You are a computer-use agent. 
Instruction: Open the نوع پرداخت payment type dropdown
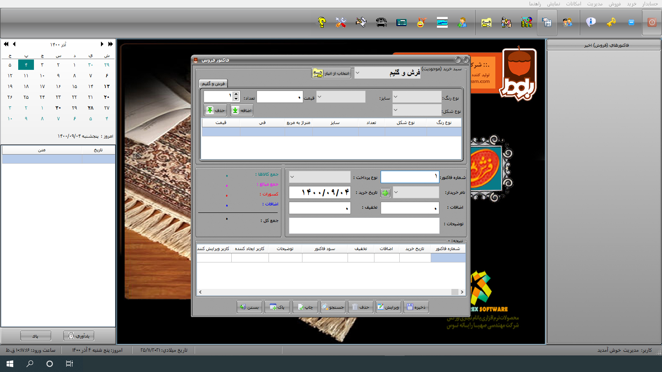pos(292,177)
